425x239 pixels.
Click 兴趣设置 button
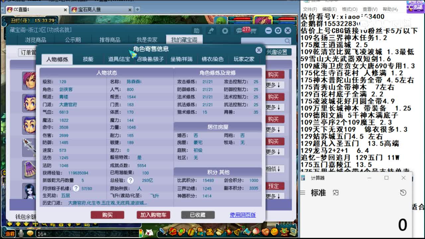pyautogui.click(x=278, y=52)
